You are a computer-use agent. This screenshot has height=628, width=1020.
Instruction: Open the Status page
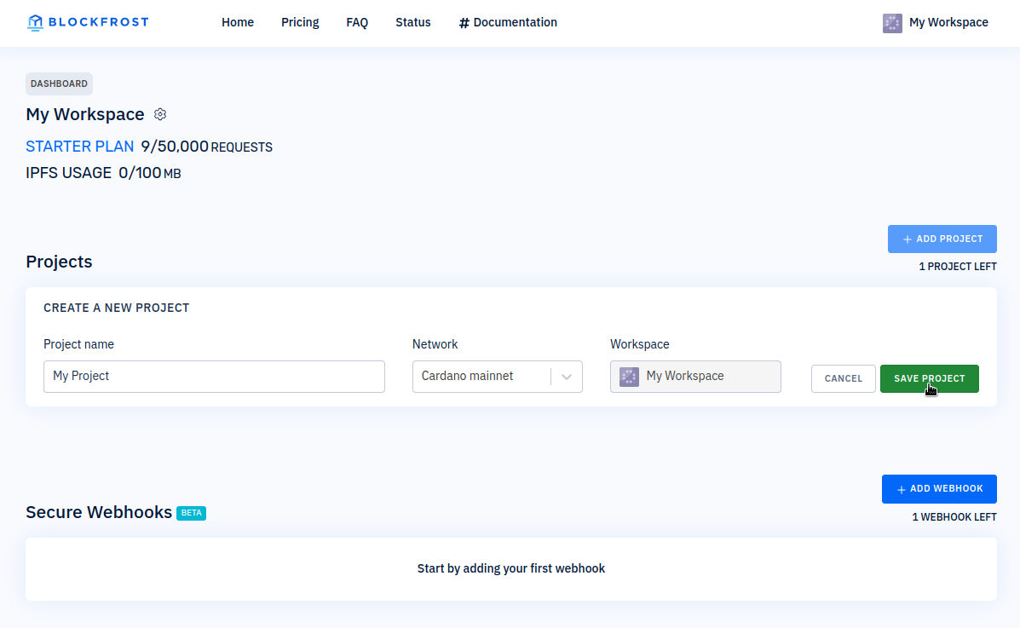point(412,22)
